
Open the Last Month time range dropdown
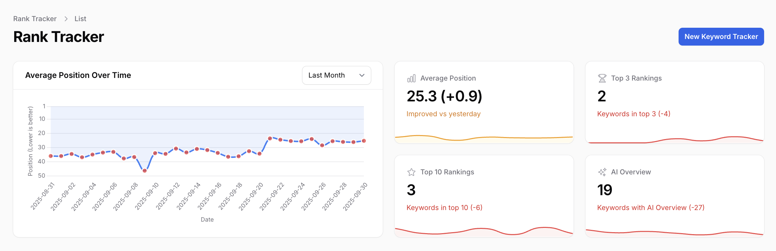(x=336, y=75)
